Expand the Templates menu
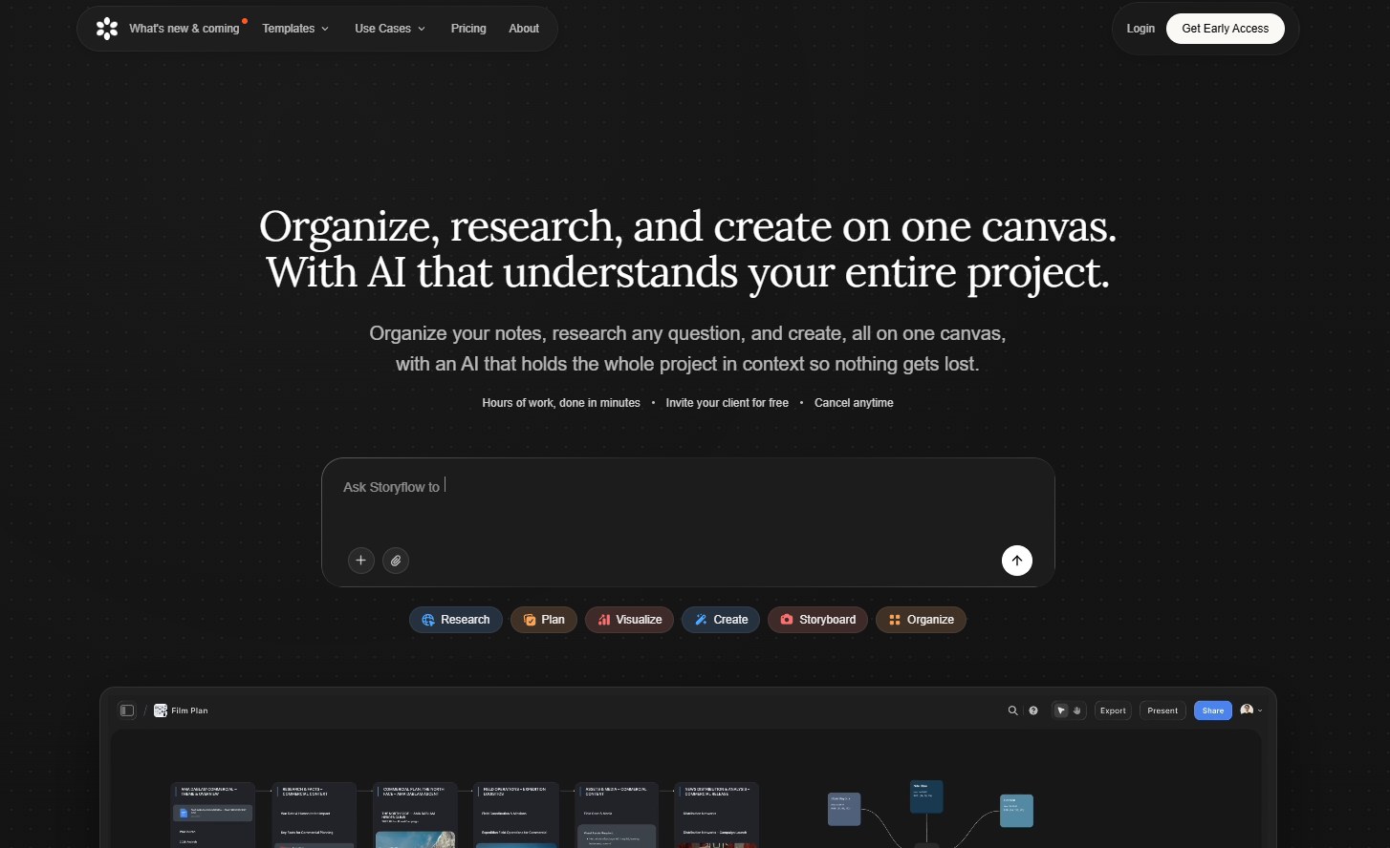Screen dimensions: 1390x848 (x=295, y=29)
